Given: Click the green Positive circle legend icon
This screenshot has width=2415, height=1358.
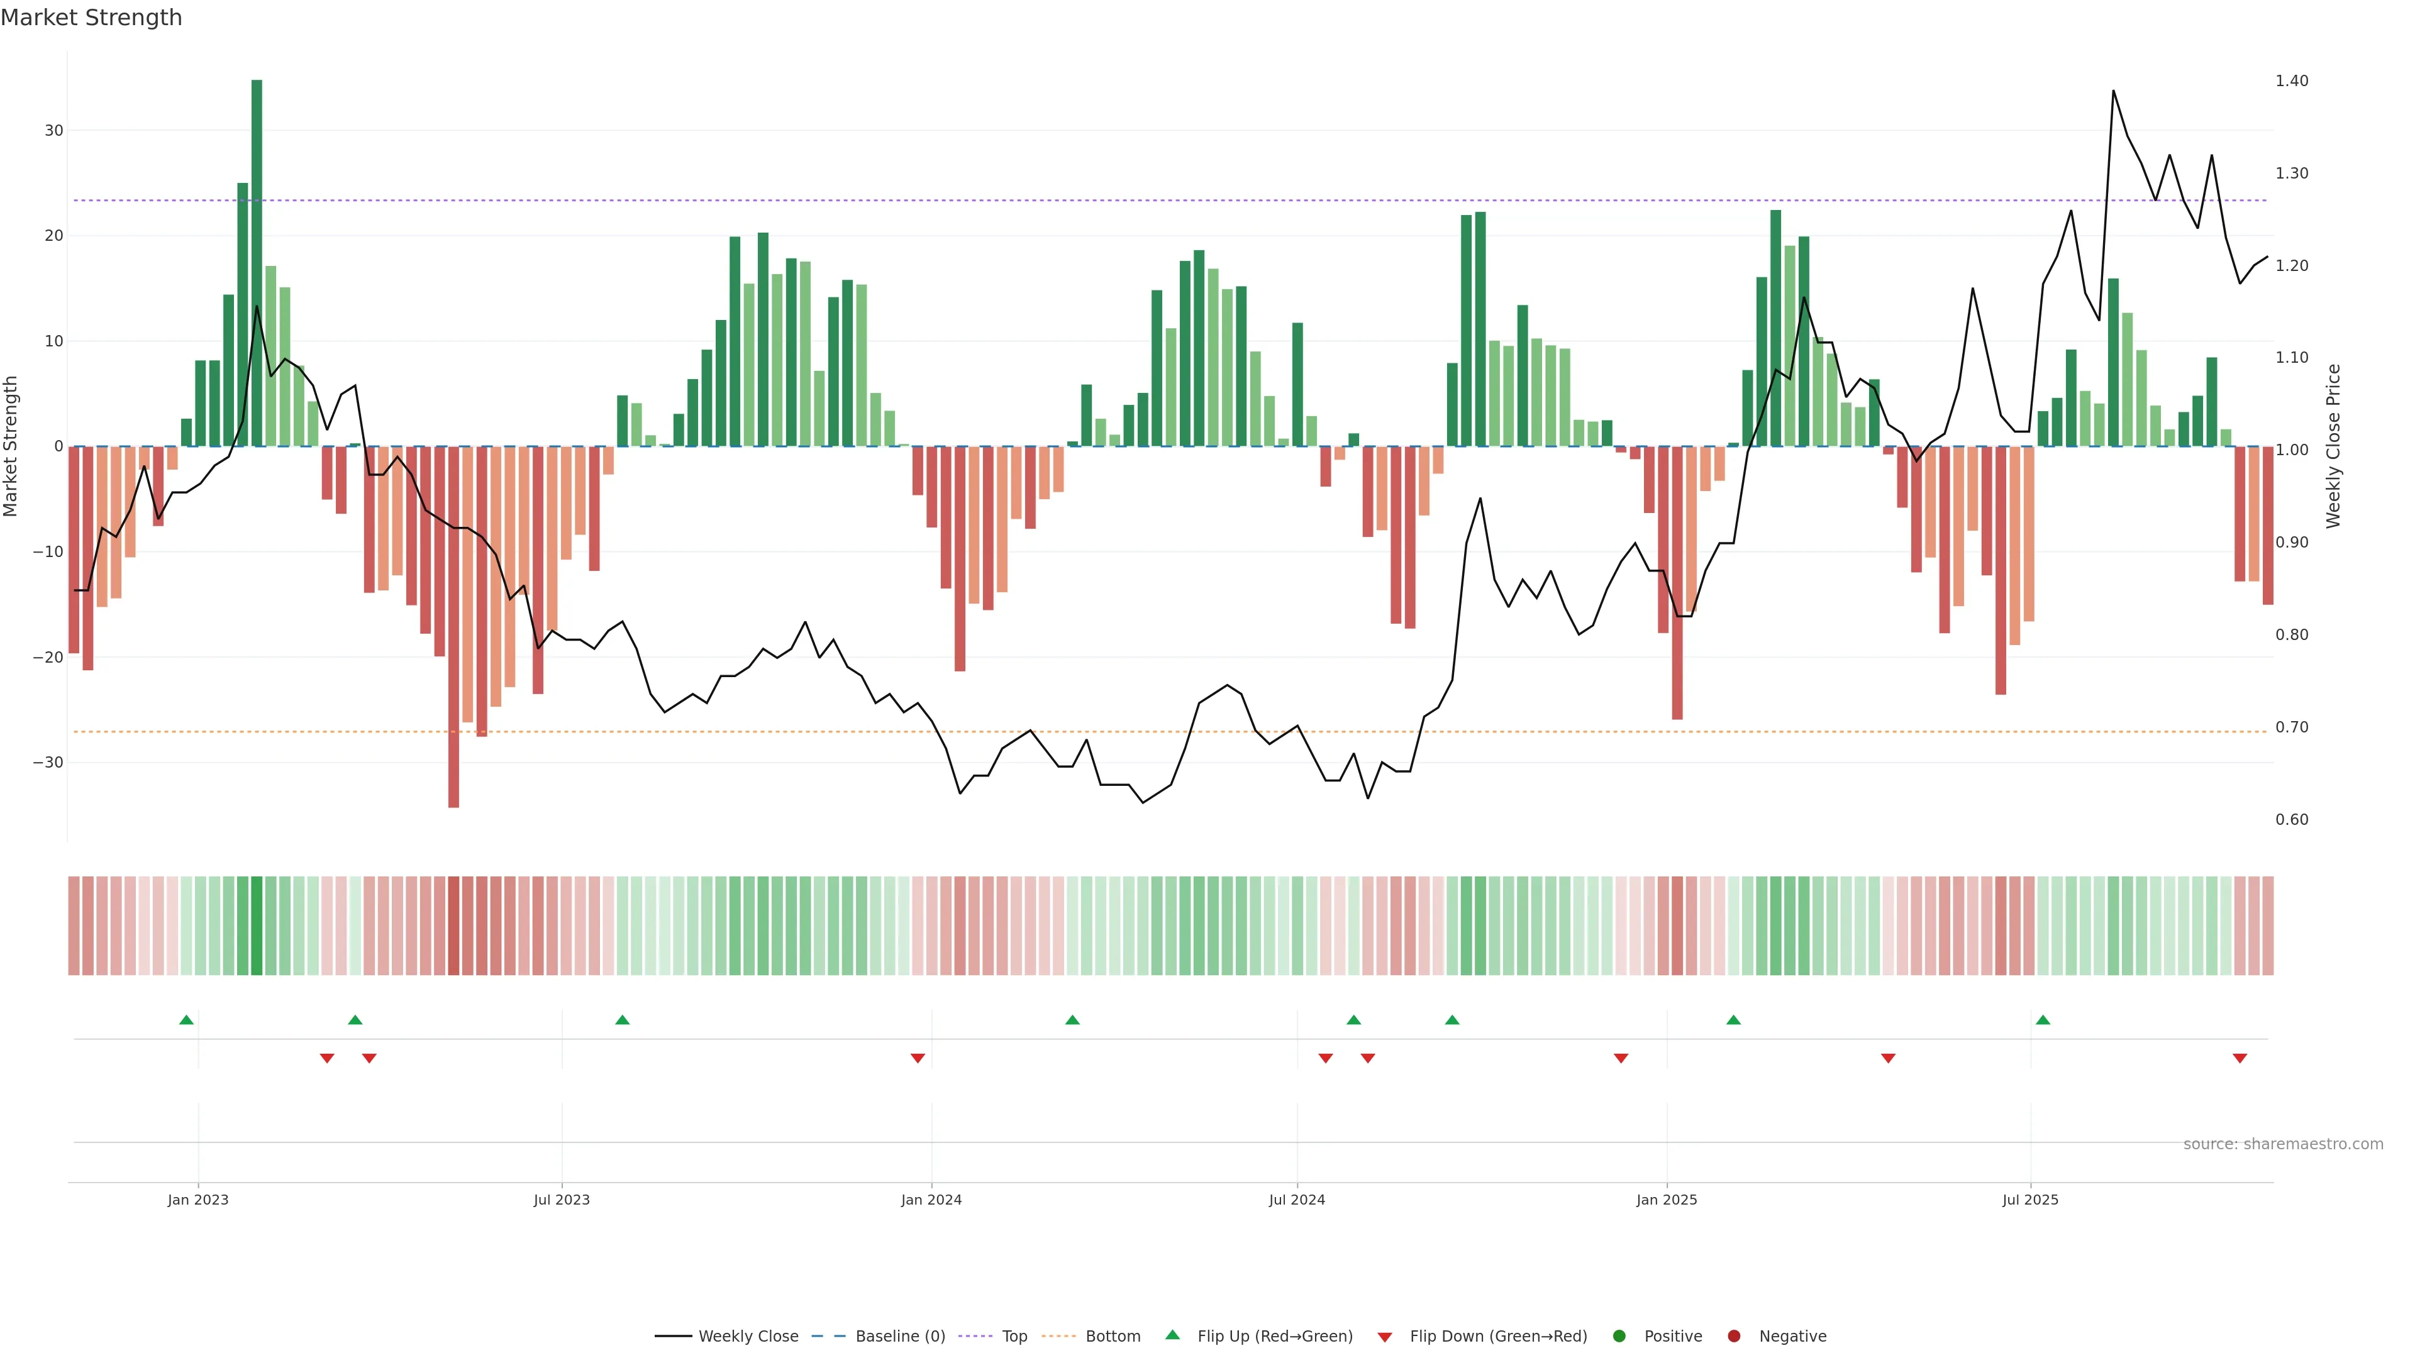Looking at the screenshot, I should pyautogui.click(x=1619, y=1337).
